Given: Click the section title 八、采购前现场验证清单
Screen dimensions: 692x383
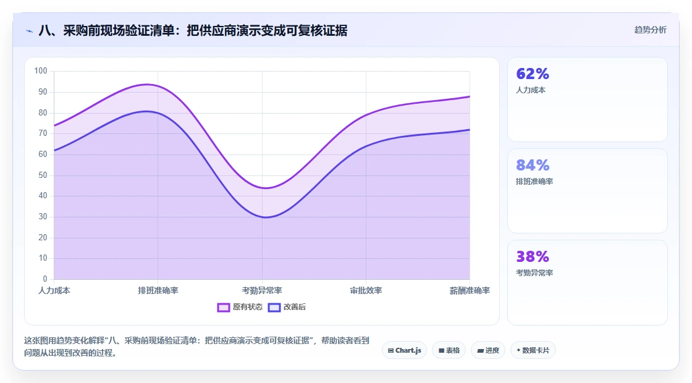Looking at the screenshot, I should tap(193, 30).
